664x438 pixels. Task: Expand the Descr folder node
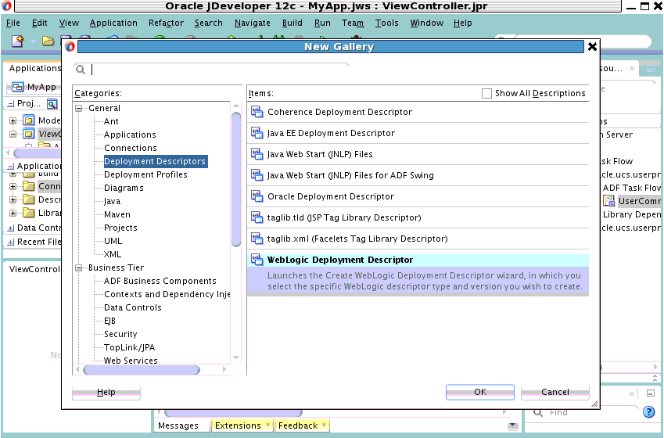tap(13, 199)
